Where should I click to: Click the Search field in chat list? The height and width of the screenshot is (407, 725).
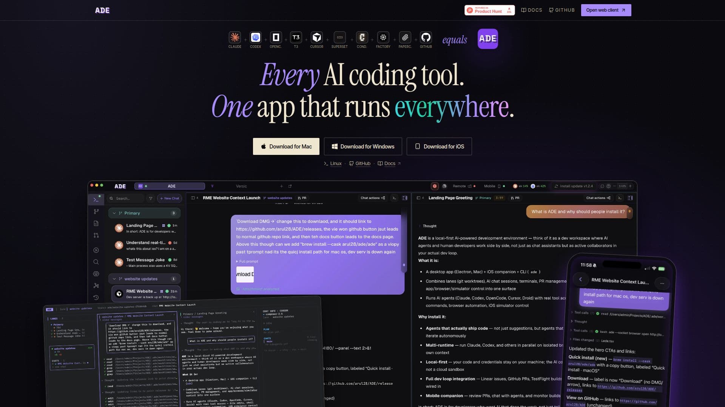tap(126, 198)
